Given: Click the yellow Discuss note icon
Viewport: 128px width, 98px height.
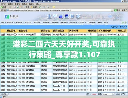Looking at the screenshot, I should point(54,7).
